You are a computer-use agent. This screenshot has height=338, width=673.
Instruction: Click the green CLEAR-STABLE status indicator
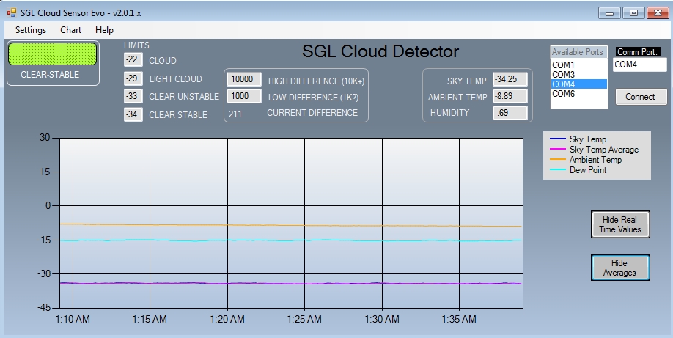[x=53, y=54]
